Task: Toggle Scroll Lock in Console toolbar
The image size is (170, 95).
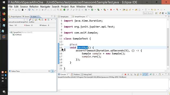Action: coord(138,74)
